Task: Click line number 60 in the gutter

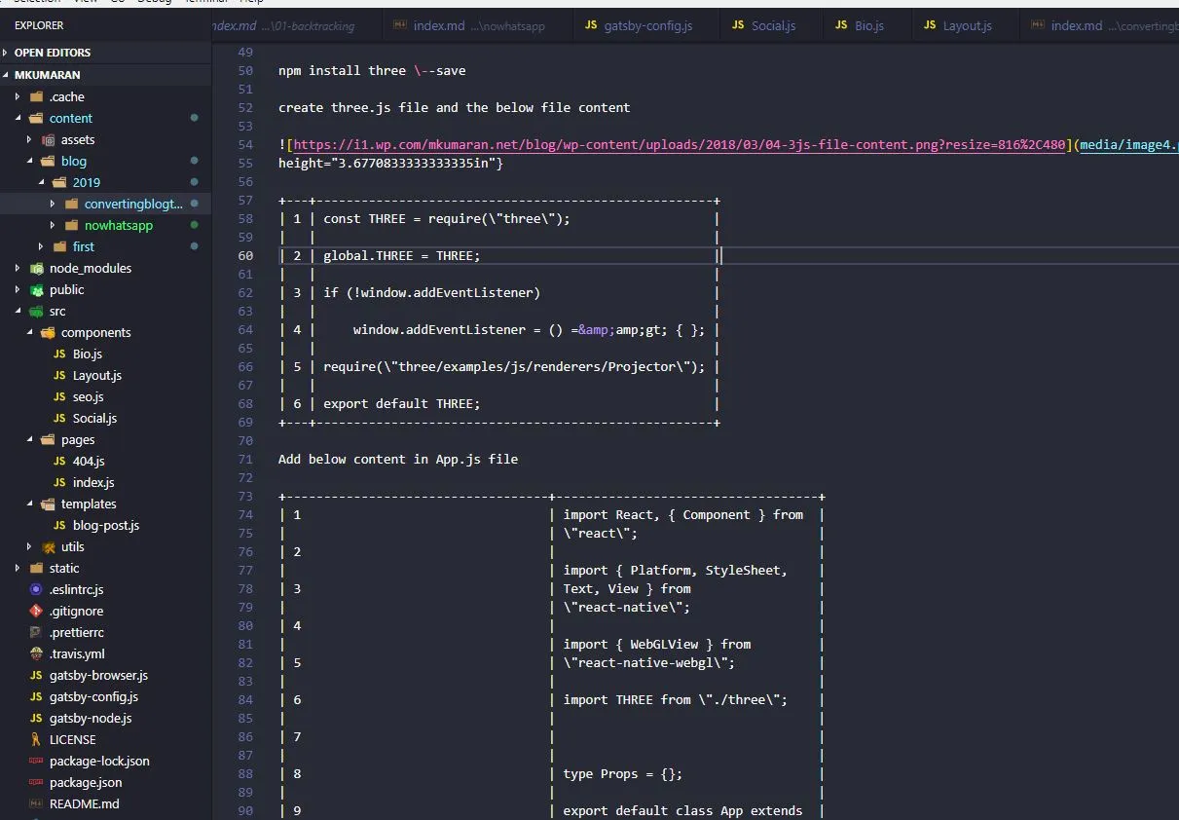Action: tap(245, 255)
